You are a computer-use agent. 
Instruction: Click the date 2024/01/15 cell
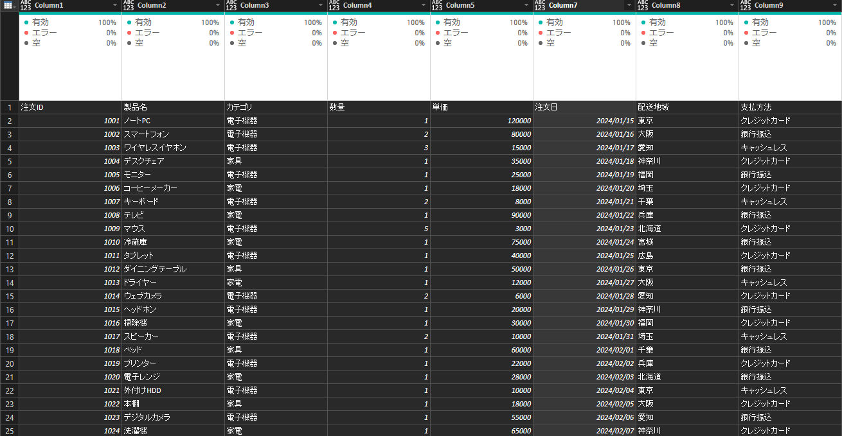(x=585, y=121)
